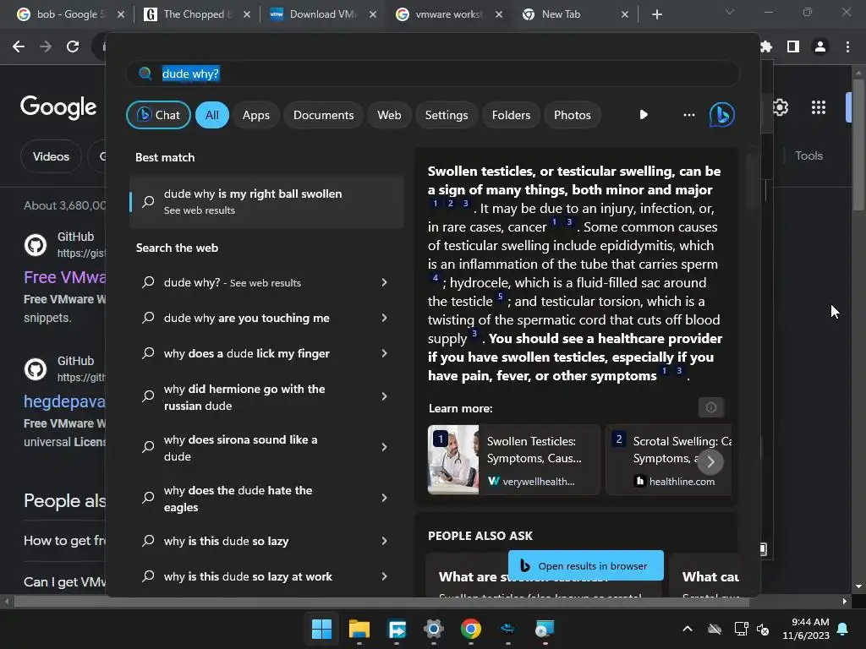Expand 'why does sirona sound like a dude' arrow
The width and height of the screenshot is (866, 649).
point(385,447)
